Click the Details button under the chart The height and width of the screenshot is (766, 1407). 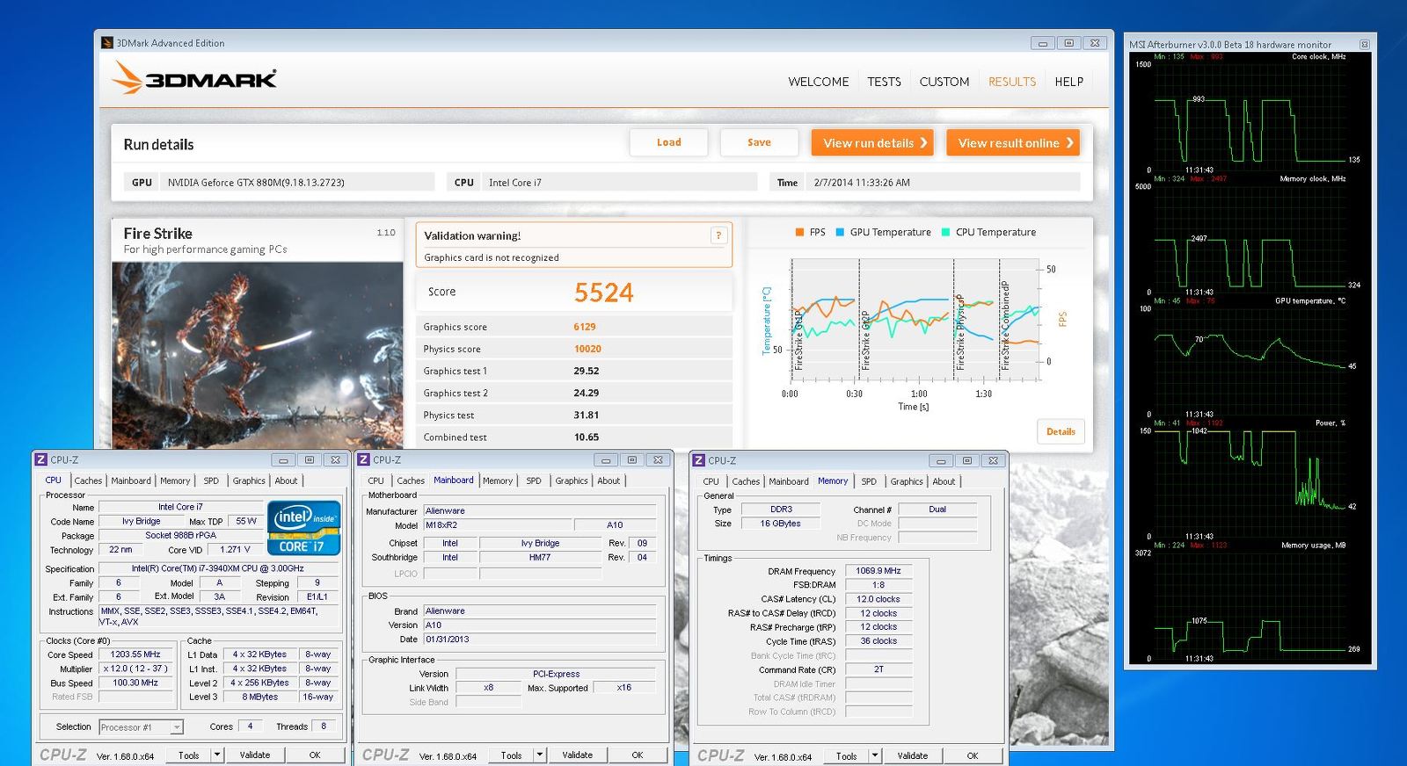click(x=1061, y=431)
